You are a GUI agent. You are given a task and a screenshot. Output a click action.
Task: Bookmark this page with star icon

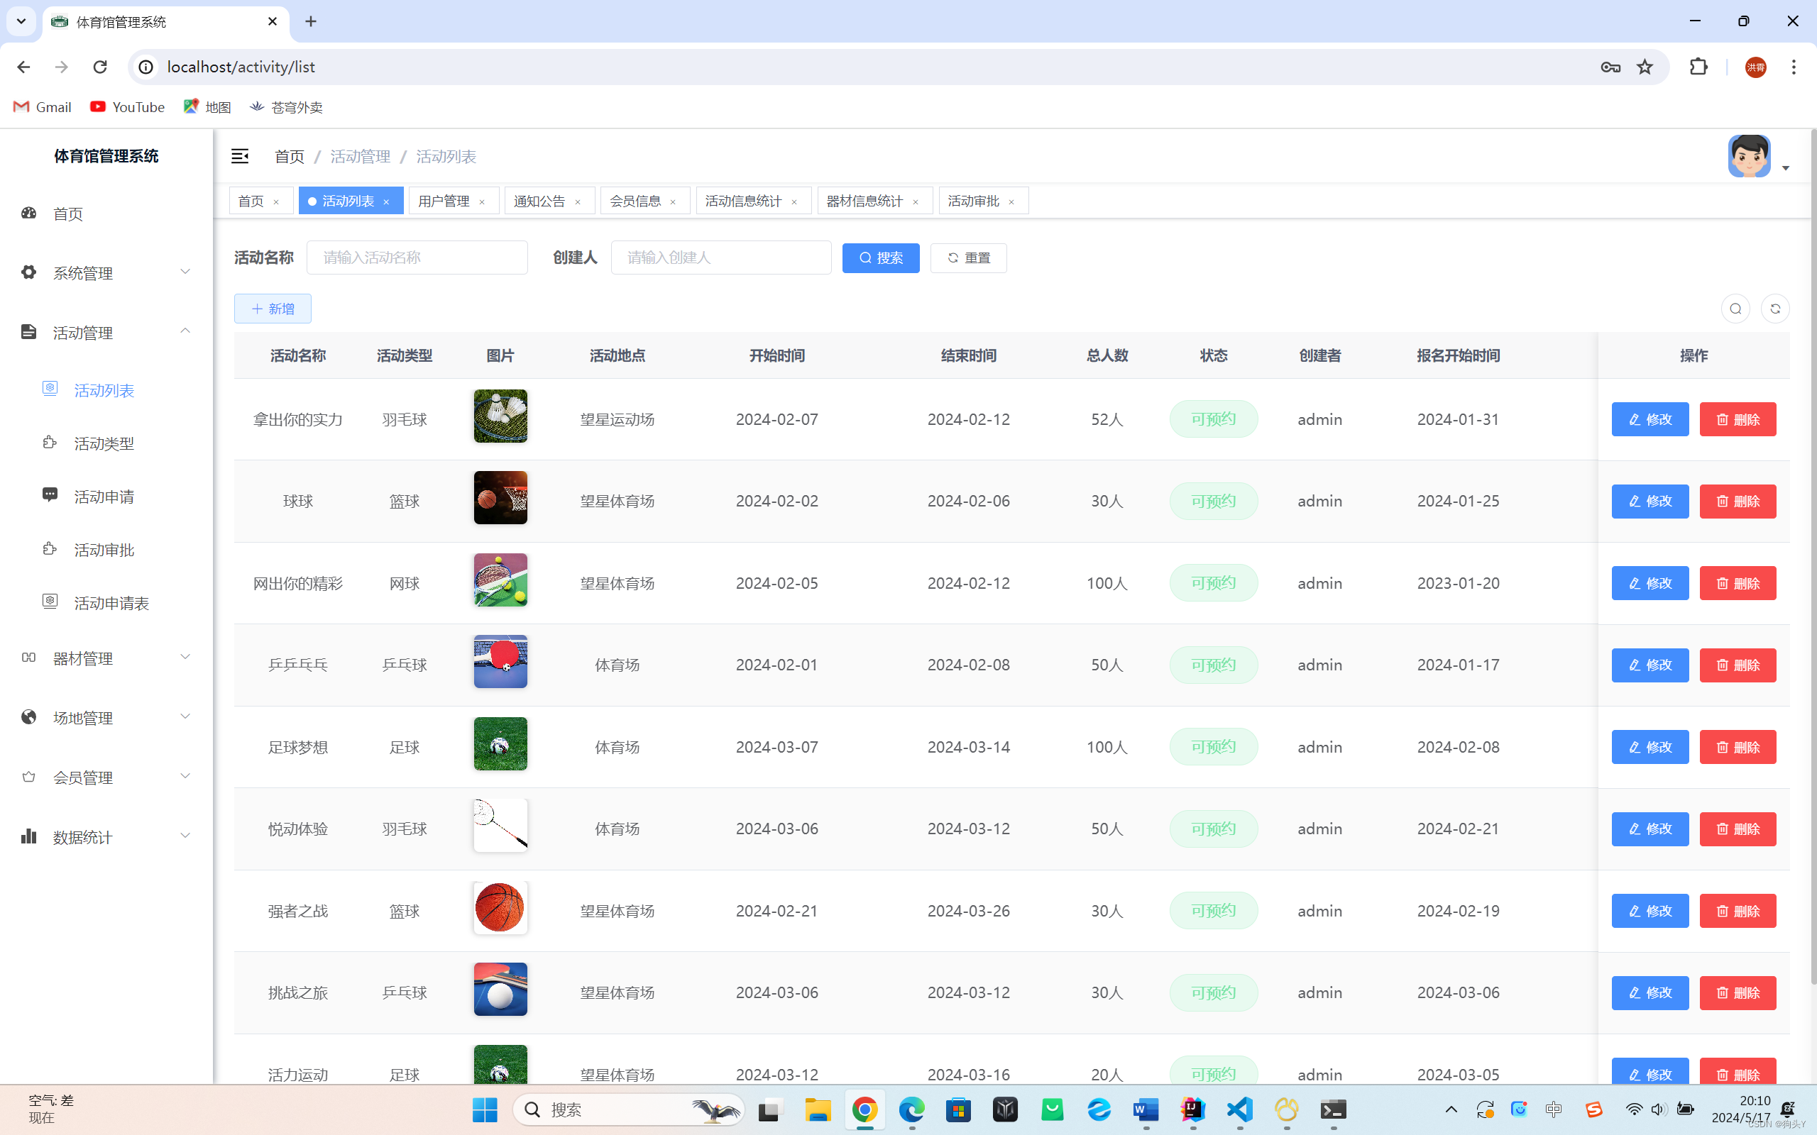(1645, 67)
